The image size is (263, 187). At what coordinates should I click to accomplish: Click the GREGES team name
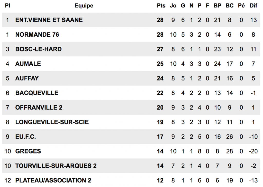[x=28, y=151]
